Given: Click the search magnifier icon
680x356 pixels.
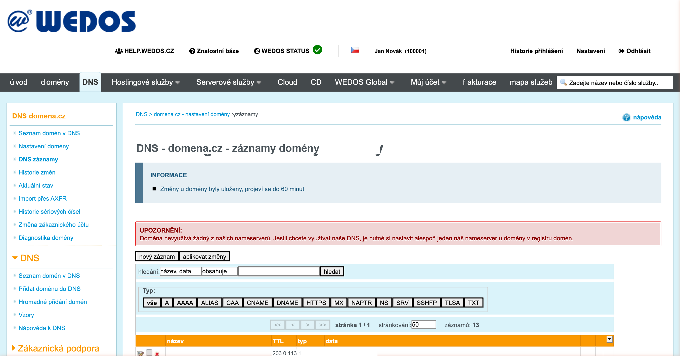Looking at the screenshot, I should (x=563, y=82).
